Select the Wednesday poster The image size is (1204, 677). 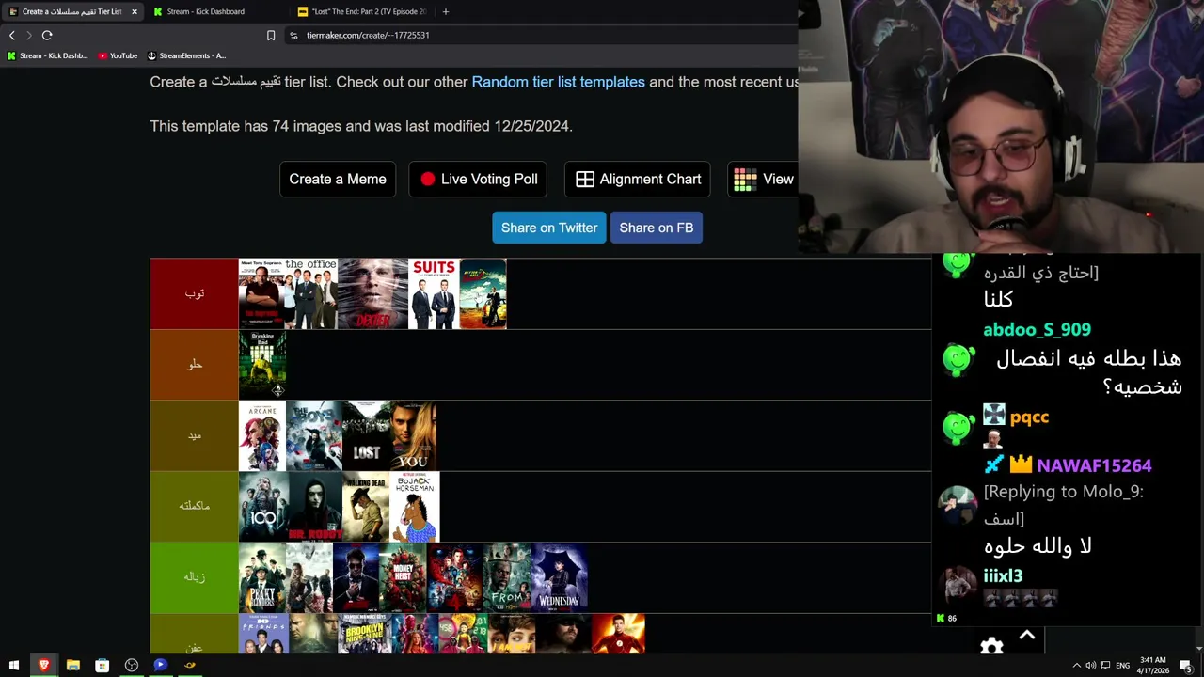click(561, 577)
